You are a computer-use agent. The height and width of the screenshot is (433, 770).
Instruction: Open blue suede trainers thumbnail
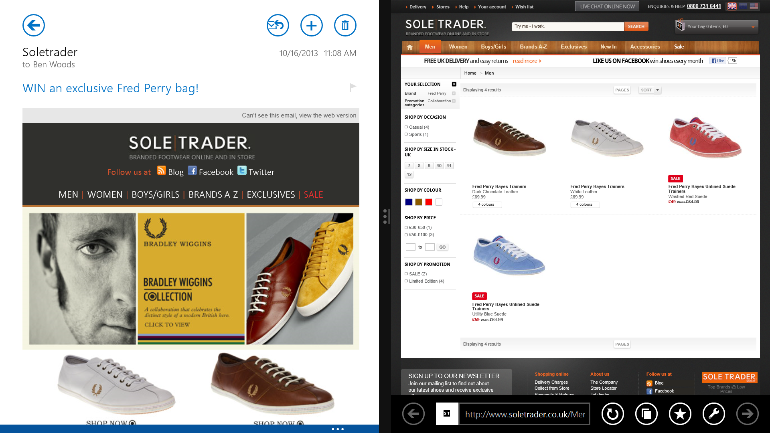[x=509, y=255]
